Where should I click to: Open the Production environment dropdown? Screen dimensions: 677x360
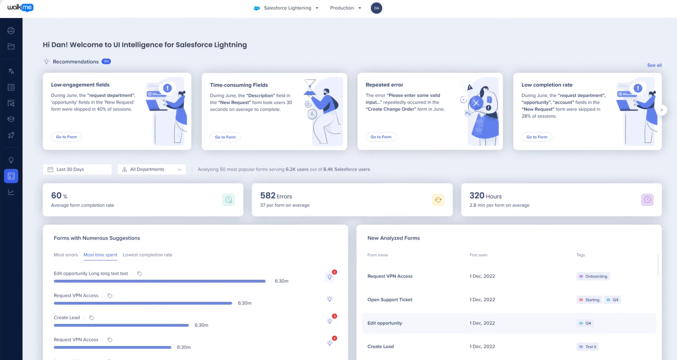click(345, 8)
